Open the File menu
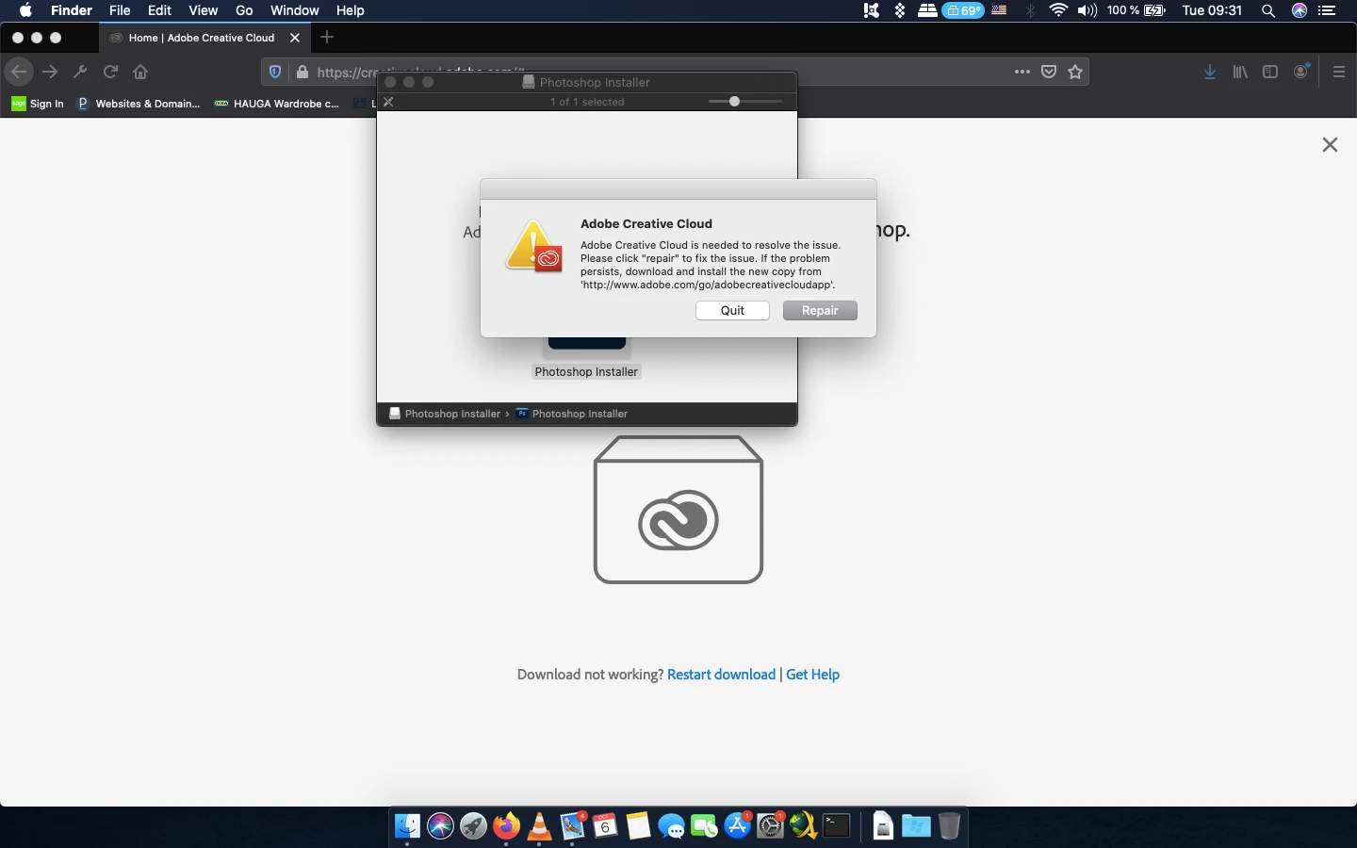The image size is (1357, 848). 120,10
